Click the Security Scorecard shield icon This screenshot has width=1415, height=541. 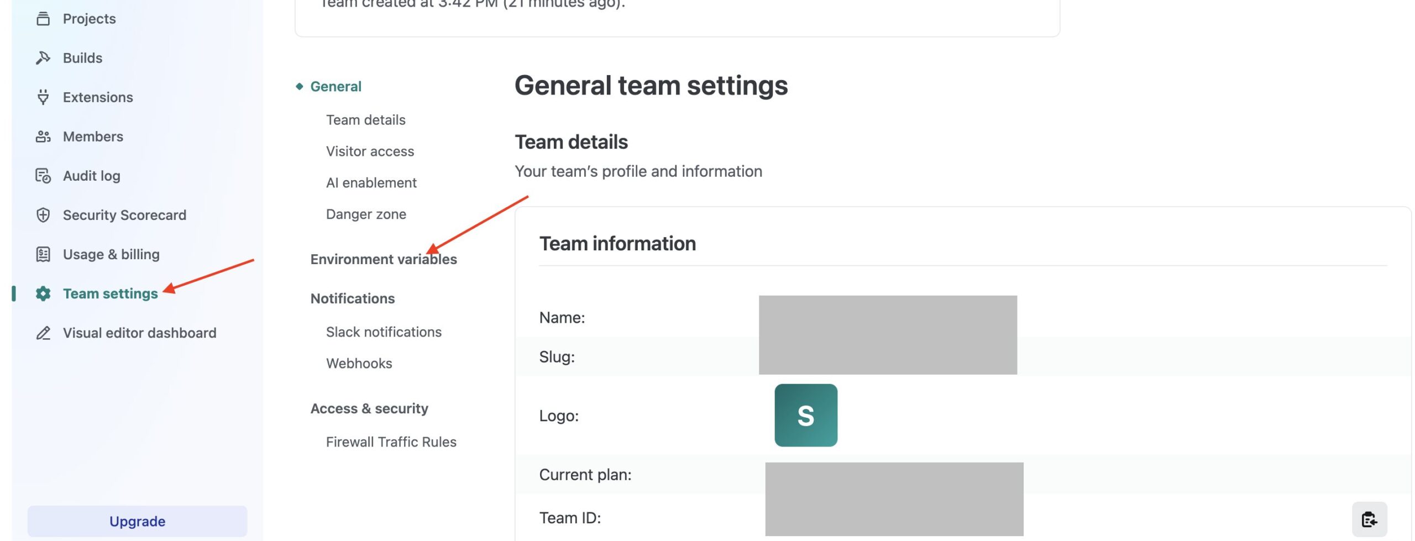(x=43, y=215)
